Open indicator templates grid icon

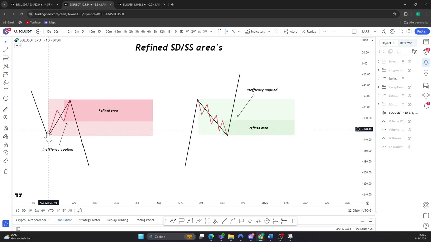click(275, 31)
